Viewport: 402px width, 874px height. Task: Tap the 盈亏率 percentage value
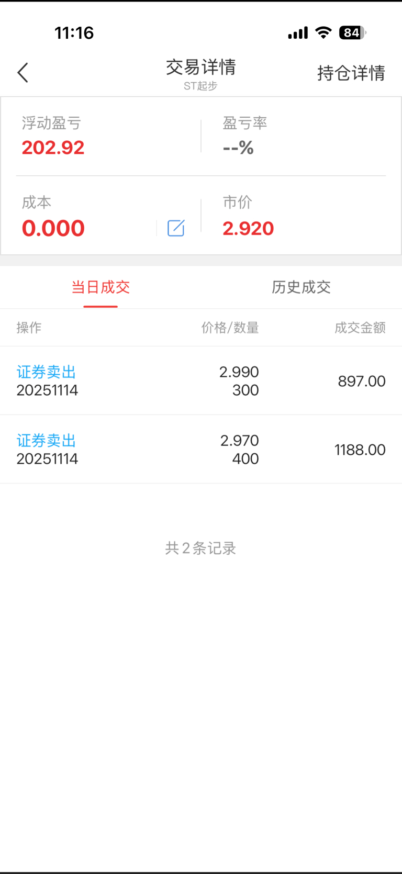[238, 148]
